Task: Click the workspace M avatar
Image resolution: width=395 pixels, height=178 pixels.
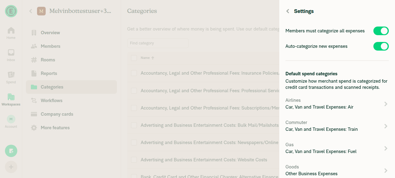Action: (41, 11)
